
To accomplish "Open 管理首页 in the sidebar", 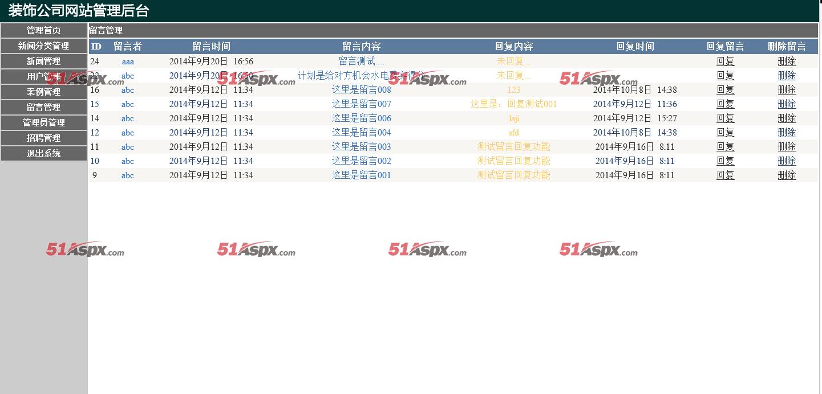I will 44,30.
